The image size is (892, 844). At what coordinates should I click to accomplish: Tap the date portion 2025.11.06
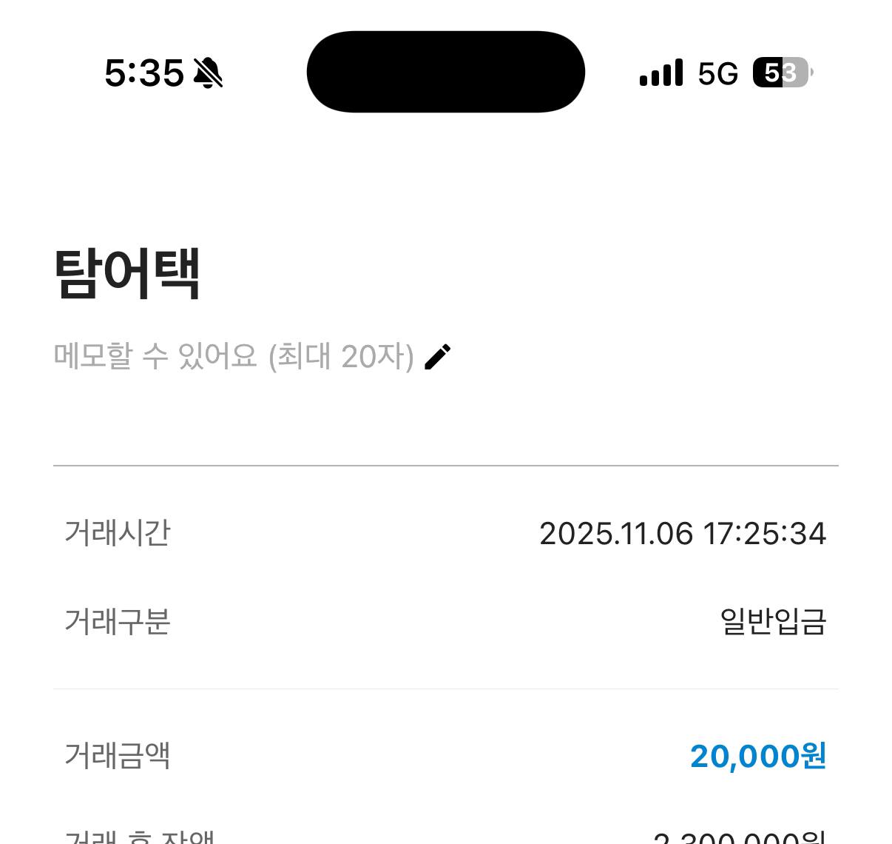click(616, 534)
